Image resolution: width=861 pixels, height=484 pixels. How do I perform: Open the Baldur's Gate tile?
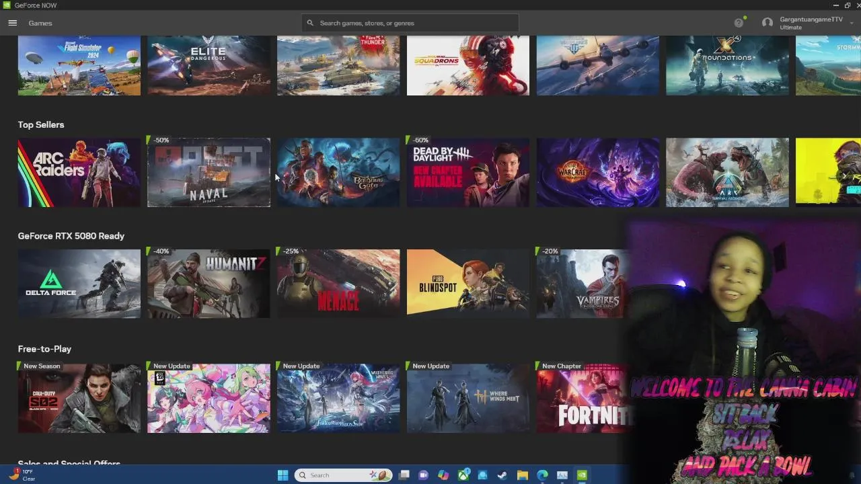point(338,172)
